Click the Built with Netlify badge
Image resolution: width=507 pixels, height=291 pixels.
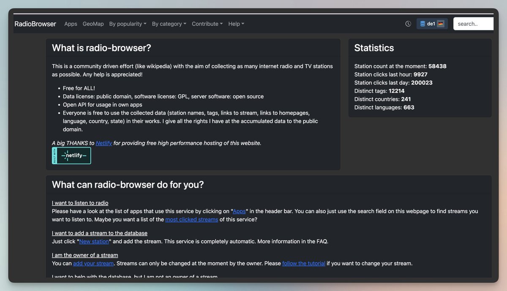click(71, 156)
